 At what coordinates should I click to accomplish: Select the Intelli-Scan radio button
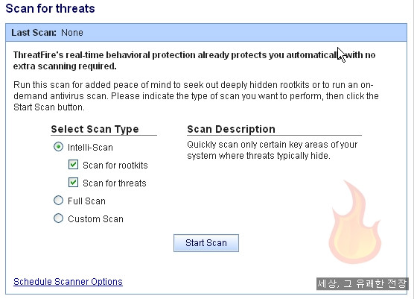point(58,147)
